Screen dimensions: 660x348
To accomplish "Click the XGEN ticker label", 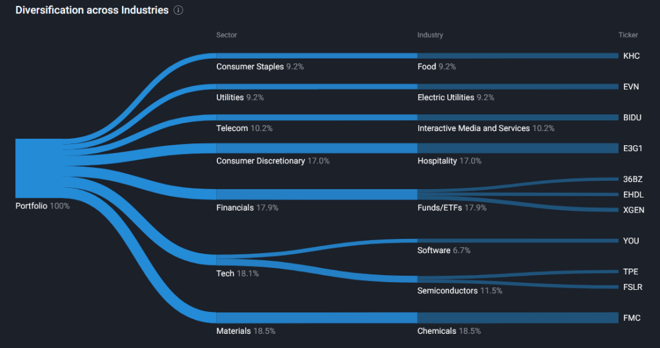I will tap(634, 210).
